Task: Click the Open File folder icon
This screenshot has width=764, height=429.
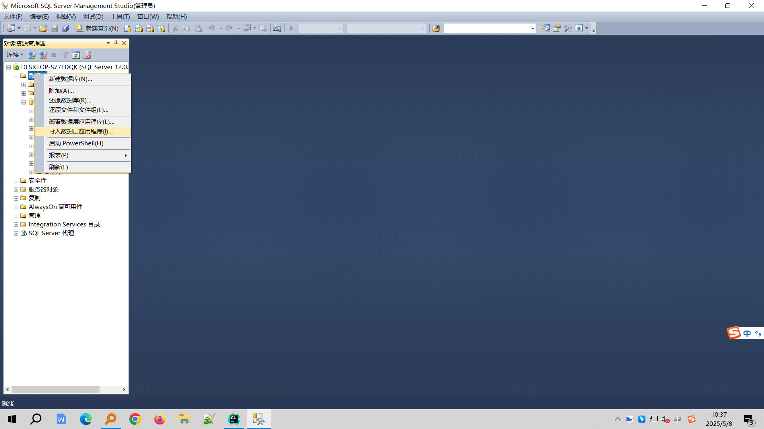Action: tap(43, 28)
